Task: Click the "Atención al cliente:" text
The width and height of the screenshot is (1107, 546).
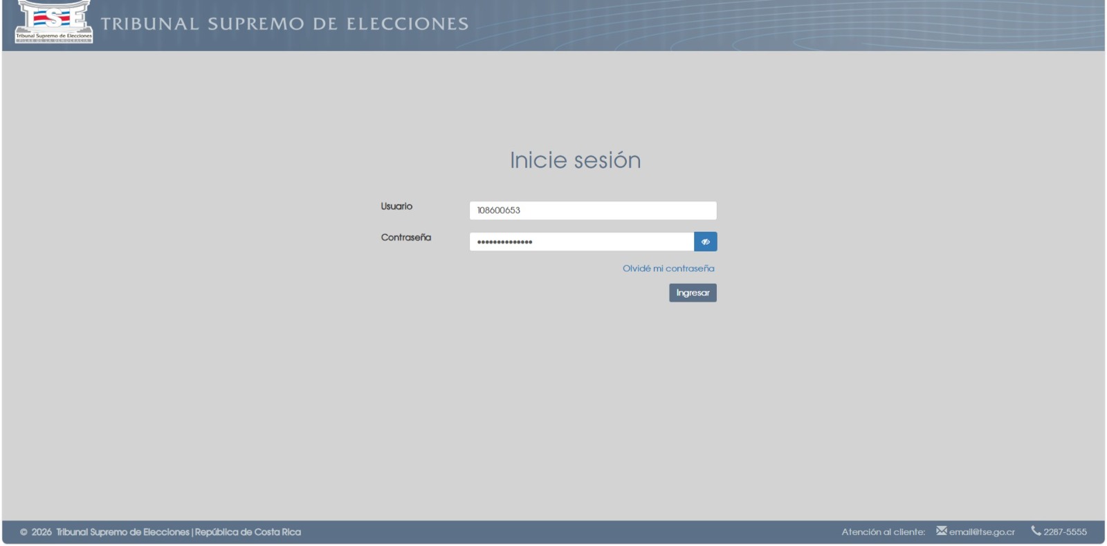Action: [884, 532]
